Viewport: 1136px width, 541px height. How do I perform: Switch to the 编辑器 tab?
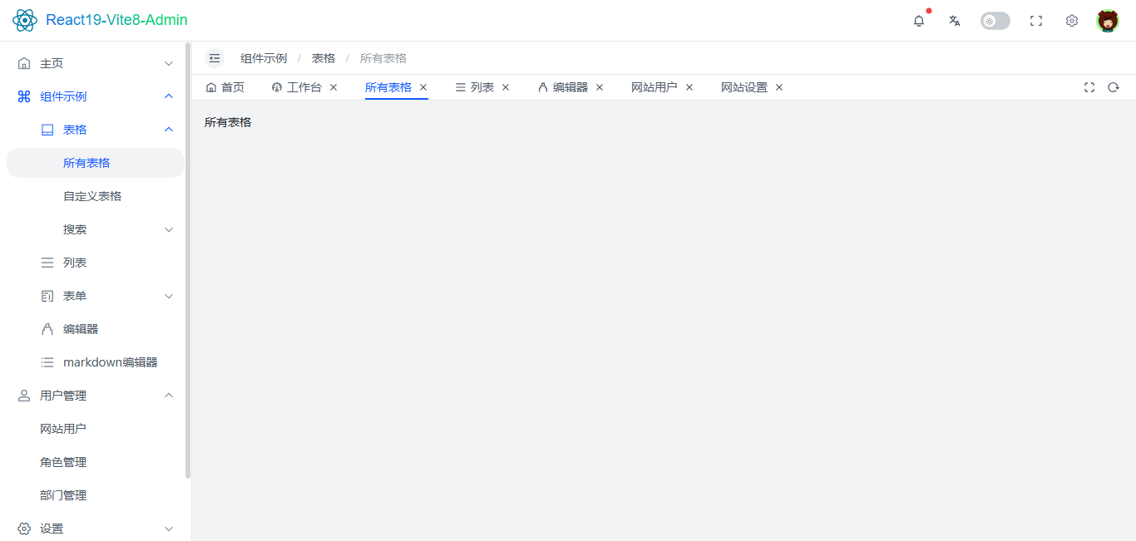[563, 87]
